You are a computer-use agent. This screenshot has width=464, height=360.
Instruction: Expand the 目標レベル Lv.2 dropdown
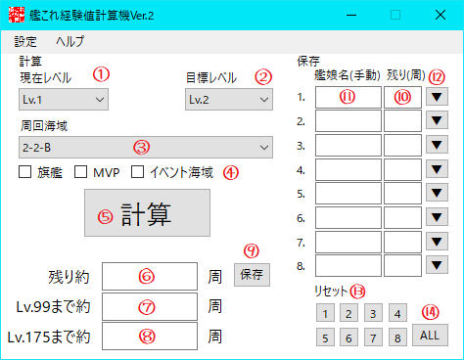pos(229,99)
